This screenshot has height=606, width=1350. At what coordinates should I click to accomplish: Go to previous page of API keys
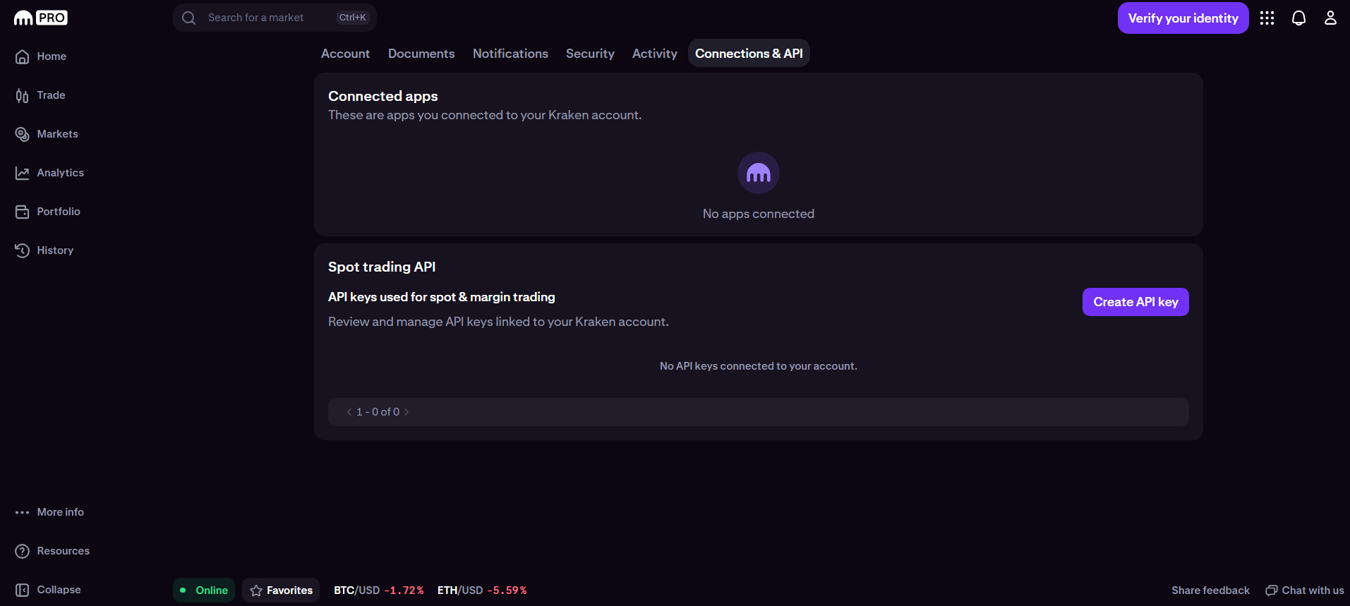pos(349,412)
